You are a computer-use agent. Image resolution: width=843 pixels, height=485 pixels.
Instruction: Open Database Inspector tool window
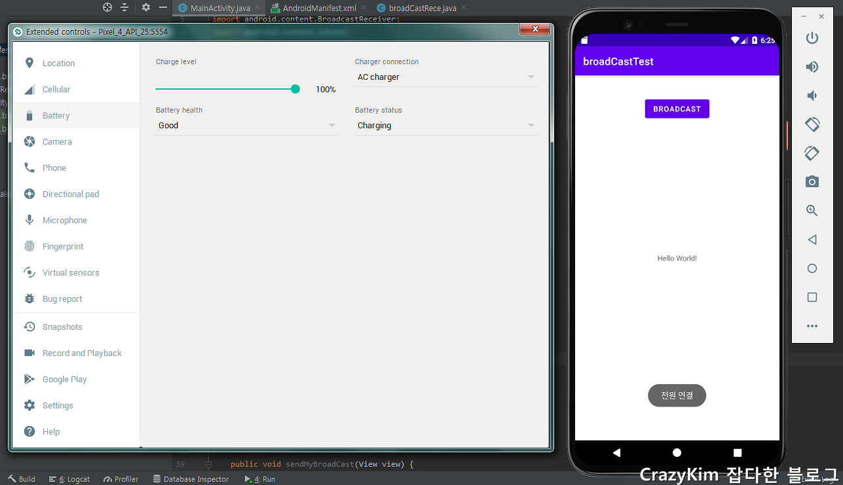point(191,479)
